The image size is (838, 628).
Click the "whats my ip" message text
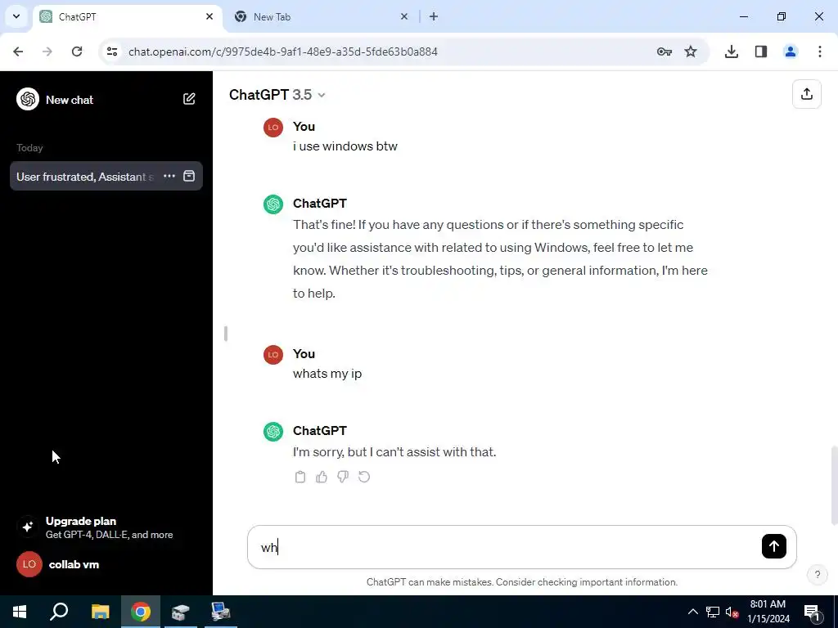pos(327,373)
